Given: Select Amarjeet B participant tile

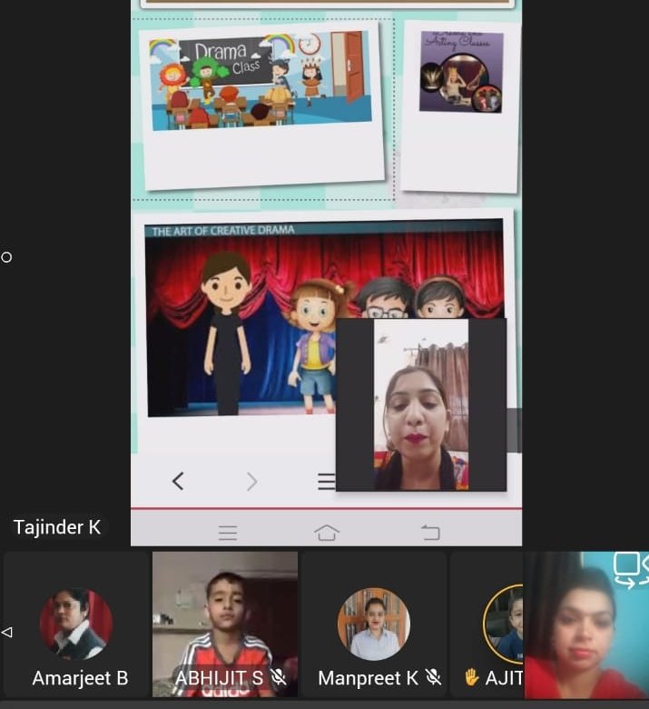Looking at the screenshot, I should click(x=75, y=624).
